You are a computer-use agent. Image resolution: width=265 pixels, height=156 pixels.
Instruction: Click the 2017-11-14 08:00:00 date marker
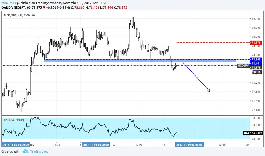(189, 145)
